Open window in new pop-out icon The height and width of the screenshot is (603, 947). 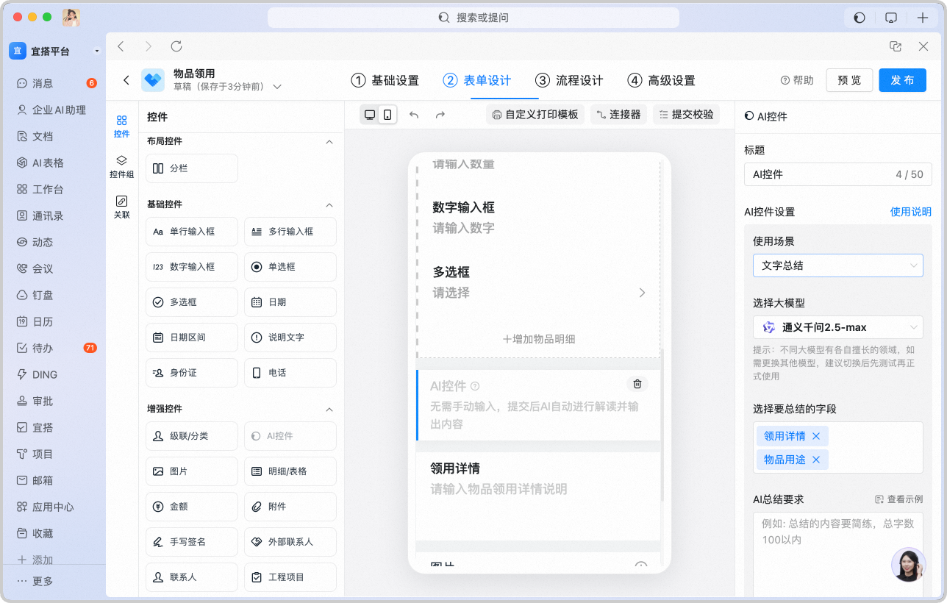[x=896, y=46]
